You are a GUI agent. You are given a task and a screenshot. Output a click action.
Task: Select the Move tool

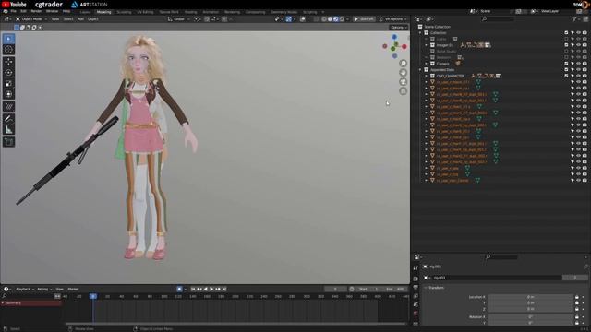tap(8, 62)
